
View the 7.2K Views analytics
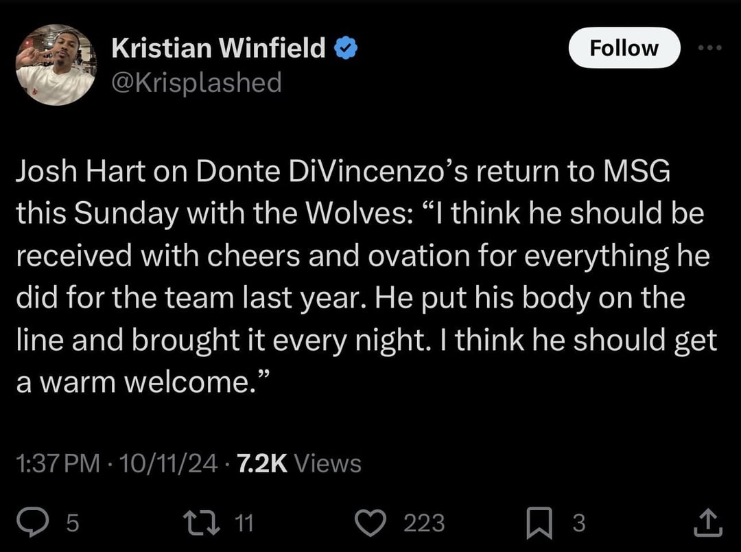298,463
